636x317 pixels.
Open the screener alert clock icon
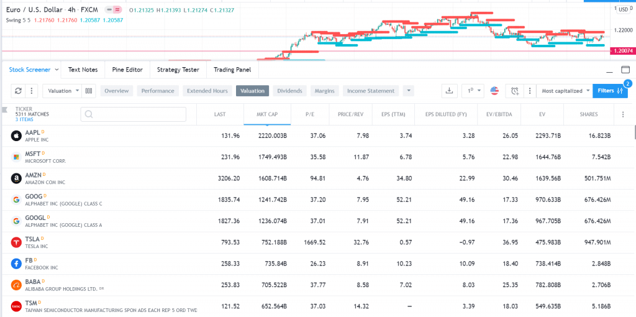pyautogui.click(x=515, y=91)
